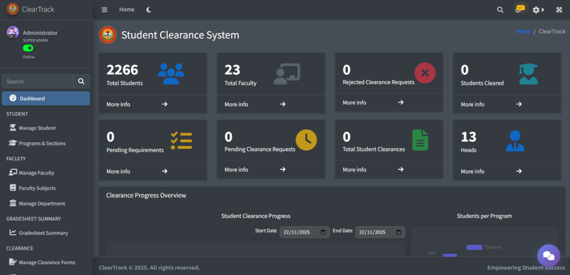Open Manage Student in sidebar

(46, 128)
